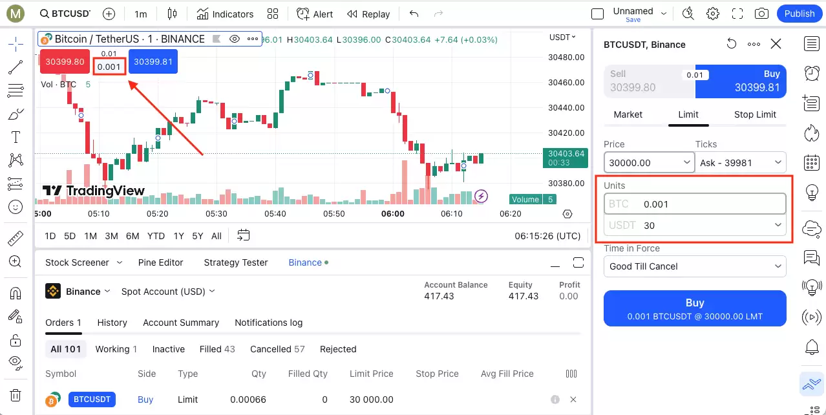The width and height of the screenshot is (826, 415).
Task: Select the crosshair cursor tool
Action: click(x=16, y=44)
